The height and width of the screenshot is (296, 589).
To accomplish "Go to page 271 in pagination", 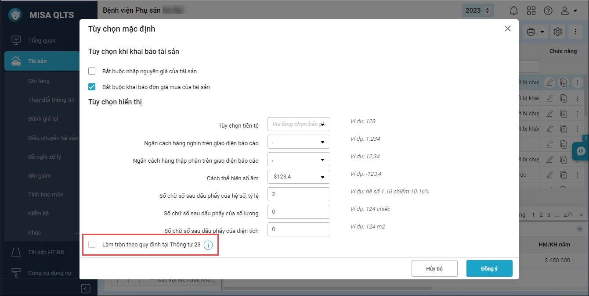I will coord(568,215).
